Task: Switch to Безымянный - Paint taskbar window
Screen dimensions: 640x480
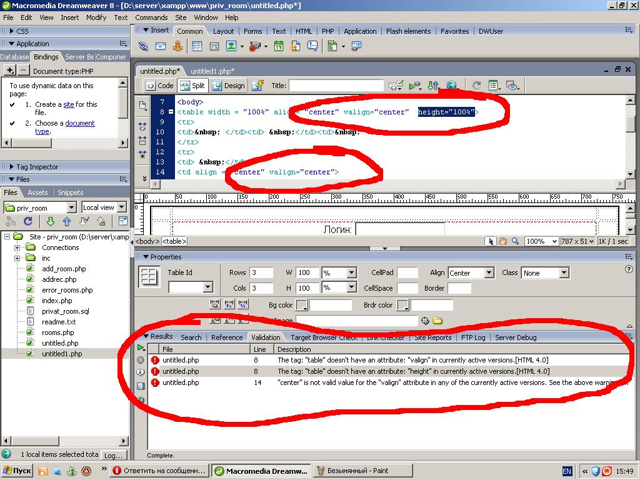Action: pyautogui.click(x=363, y=471)
